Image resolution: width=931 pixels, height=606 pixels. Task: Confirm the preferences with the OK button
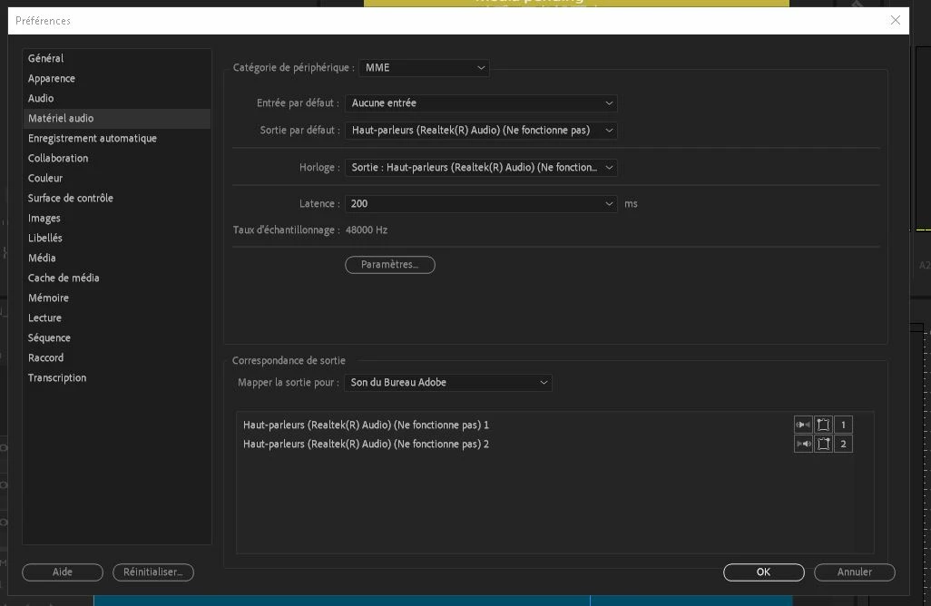click(x=763, y=572)
